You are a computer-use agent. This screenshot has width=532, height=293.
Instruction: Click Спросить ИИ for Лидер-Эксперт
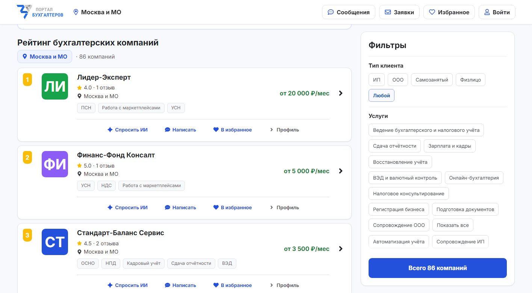click(x=127, y=130)
